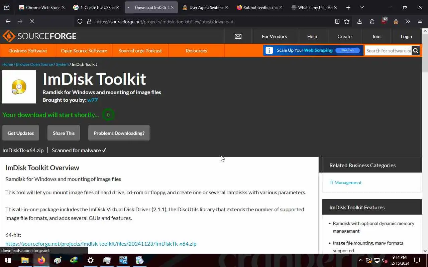This screenshot has height=267, width=428.
Task: Click the ImDisk Toolkit disc logo
Action: click(19, 87)
